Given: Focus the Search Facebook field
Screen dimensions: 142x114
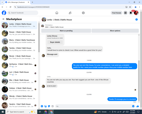Looking at the screenshot, I should pos(23,13).
